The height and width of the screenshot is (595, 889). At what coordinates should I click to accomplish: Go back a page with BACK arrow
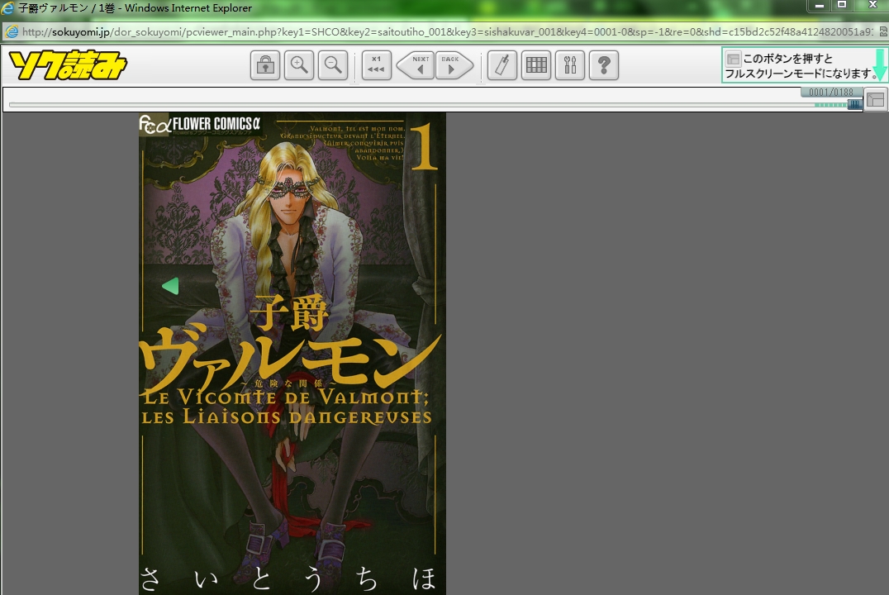454,65
